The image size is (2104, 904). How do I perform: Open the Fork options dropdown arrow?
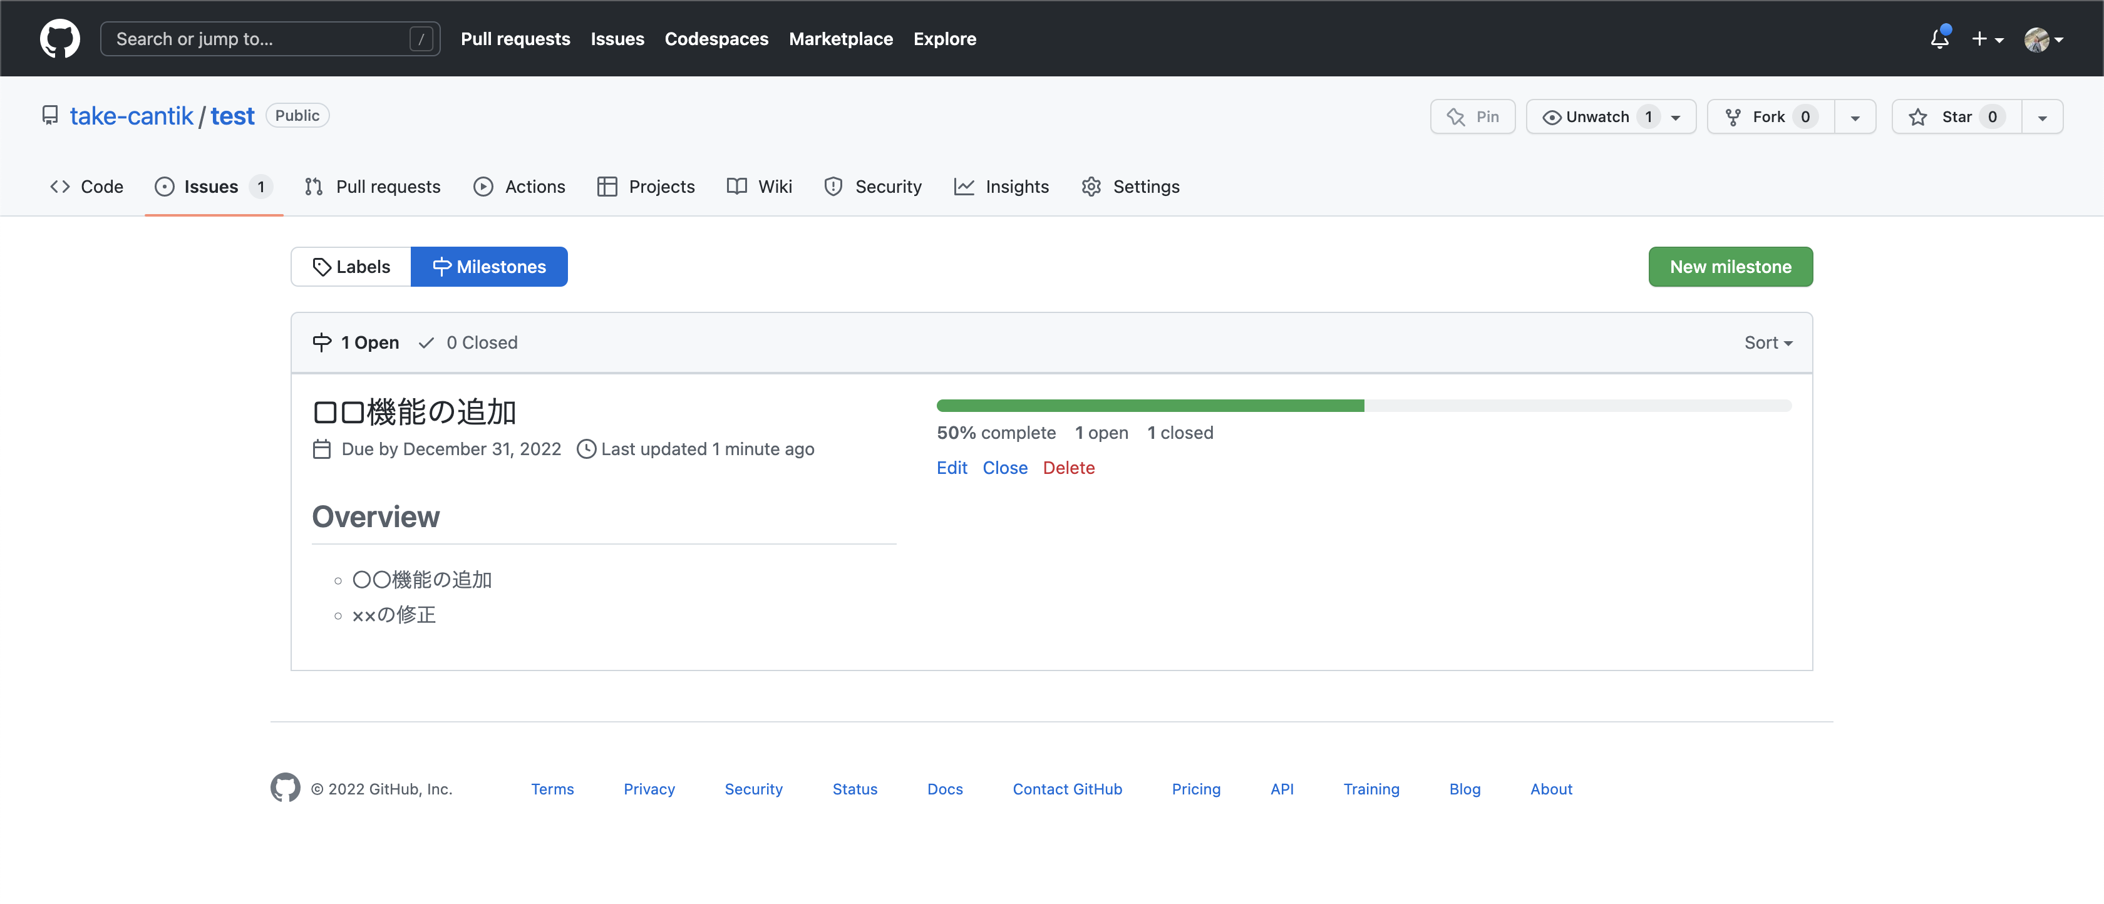tap(1855, 117)
